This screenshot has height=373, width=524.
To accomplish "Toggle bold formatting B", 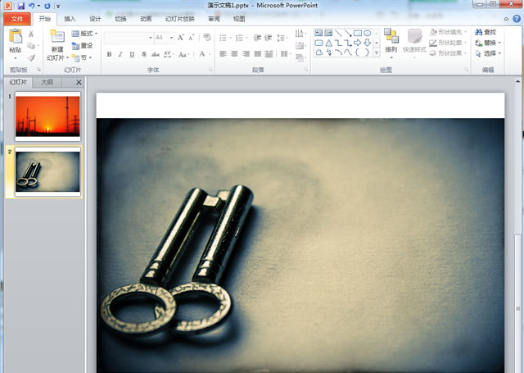I will 109,54.
